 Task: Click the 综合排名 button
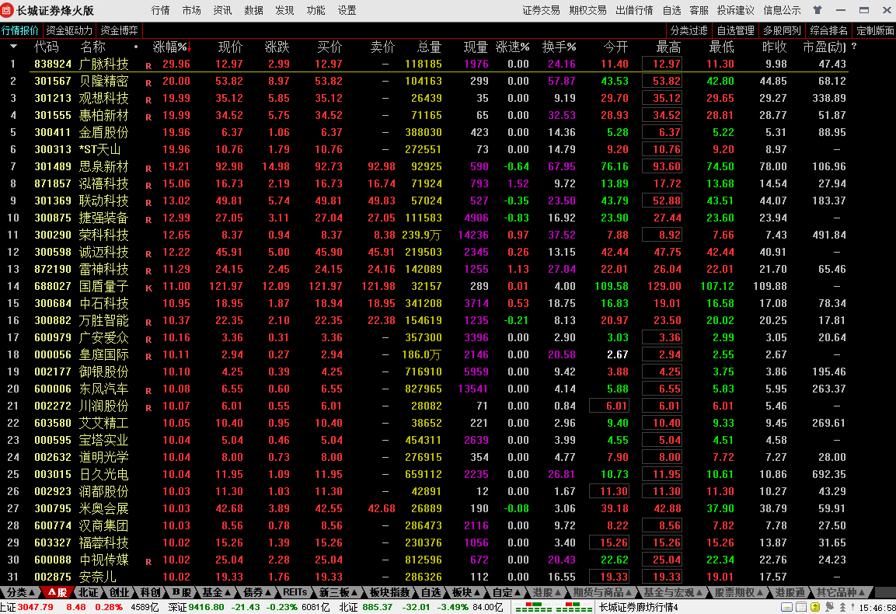pyautogui.click(x=828, y=30)
